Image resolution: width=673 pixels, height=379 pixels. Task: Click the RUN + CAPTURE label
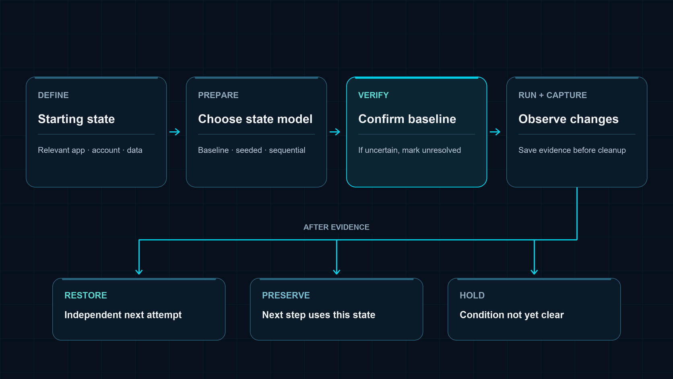tap(552, 95)
